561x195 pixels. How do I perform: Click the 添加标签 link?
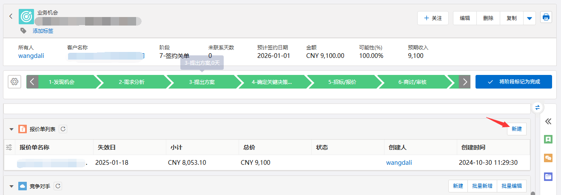43,31
